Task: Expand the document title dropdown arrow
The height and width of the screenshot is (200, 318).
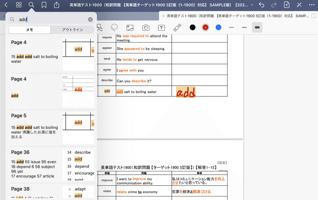Action: 252,5
